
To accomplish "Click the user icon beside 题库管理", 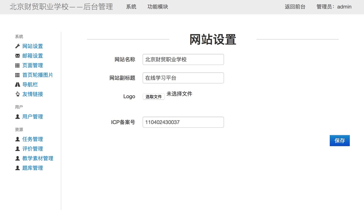I will click(x=18, y=168).
